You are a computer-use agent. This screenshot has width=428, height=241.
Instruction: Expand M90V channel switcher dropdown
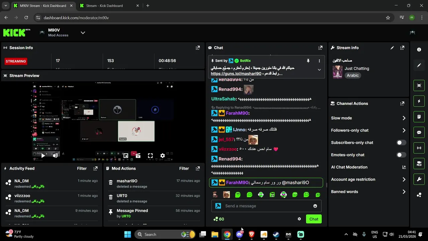click(x=83, y=32)
